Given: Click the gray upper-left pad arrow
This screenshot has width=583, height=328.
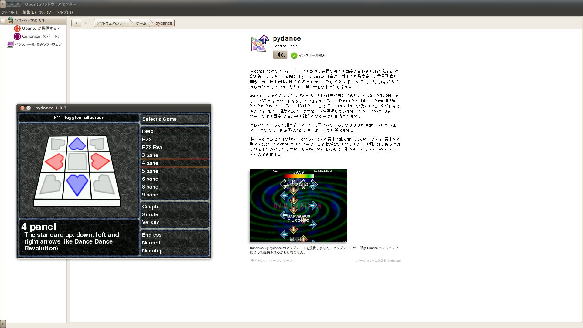Looking at the screenshot, I should (x=58, y=144).
